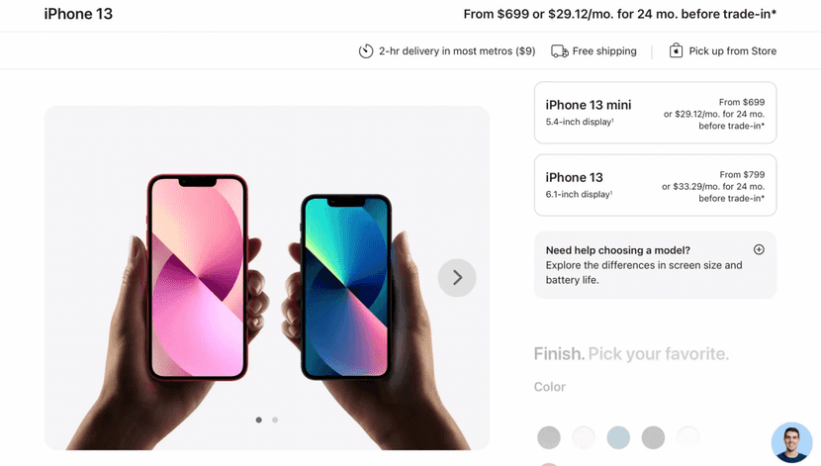Pick the light blue color swatch
The width and height of the screenshot is (821, 466).
[x=618, y=437]
